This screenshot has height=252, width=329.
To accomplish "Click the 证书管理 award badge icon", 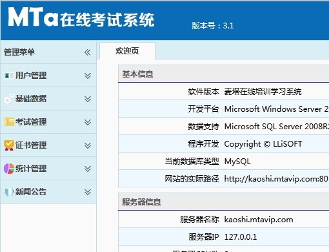I will (9, 145).
